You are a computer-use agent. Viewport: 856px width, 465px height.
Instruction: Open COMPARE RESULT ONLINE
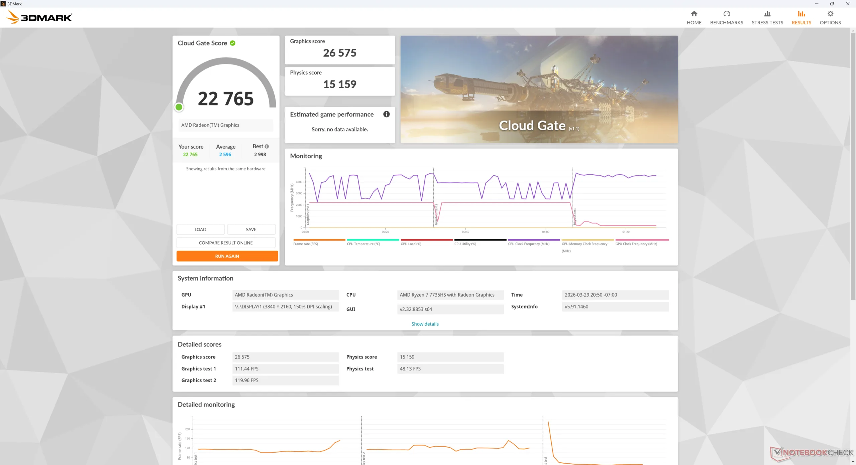tap(226, 243)
